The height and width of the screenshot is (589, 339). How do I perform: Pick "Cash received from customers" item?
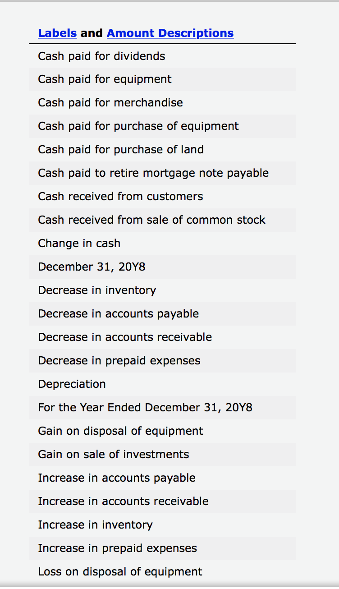pyautogui.click(x=120, y=196)
